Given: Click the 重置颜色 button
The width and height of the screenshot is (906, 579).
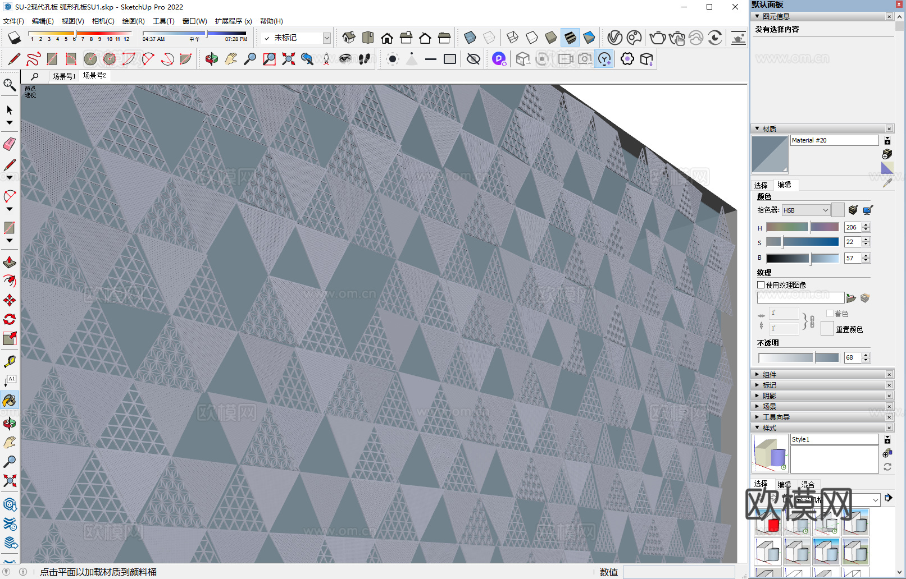Looking at the screenshot, I should pyautogui.click(x=827, y=329).
